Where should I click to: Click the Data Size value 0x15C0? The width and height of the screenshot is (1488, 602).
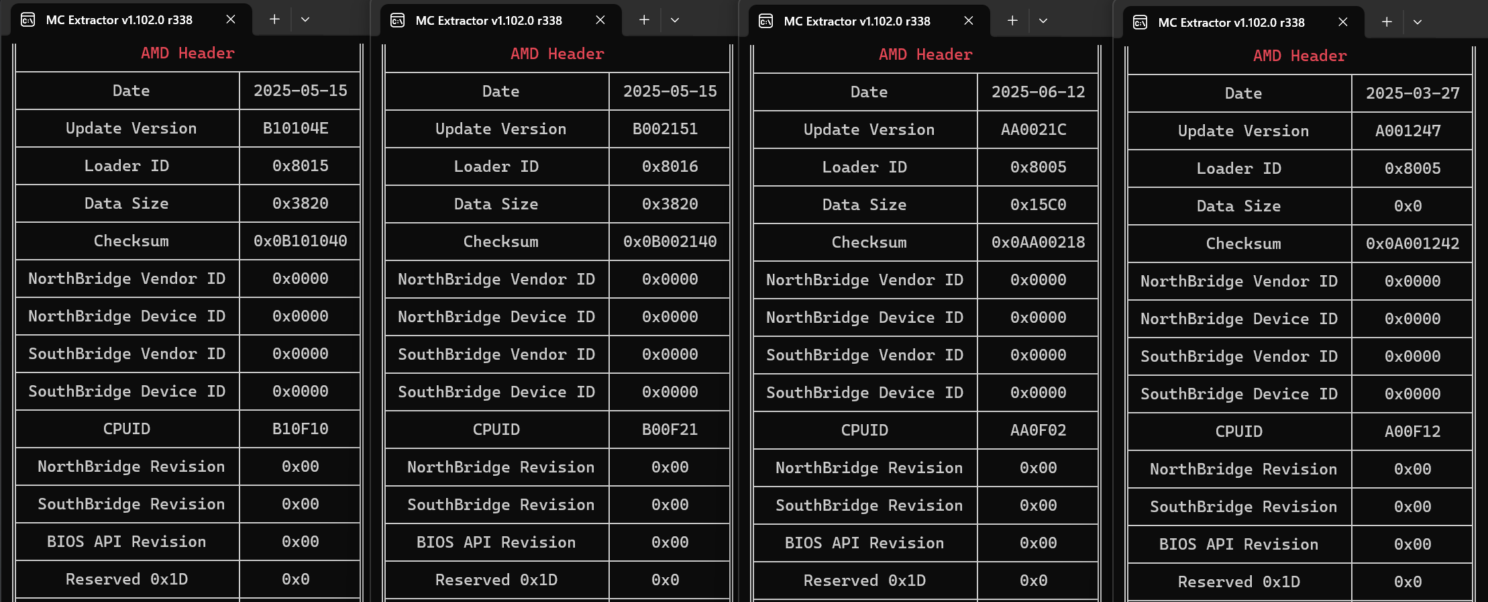1039,205
